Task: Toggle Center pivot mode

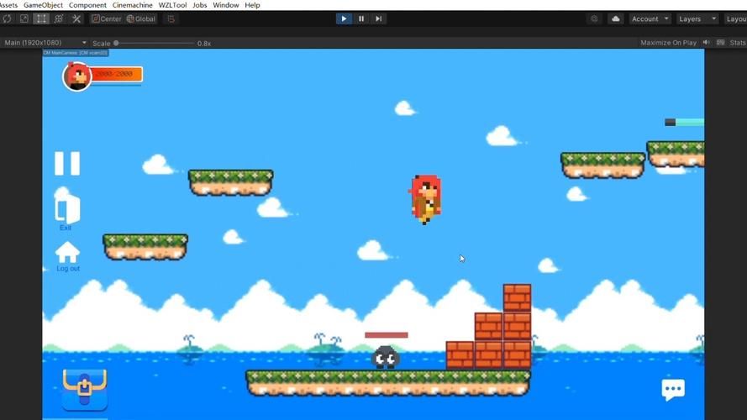Action: pyautogui.click(x=107, y=18)
